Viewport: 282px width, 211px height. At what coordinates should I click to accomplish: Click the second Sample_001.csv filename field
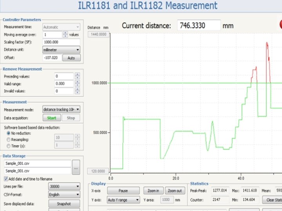[x=38, y=171]
